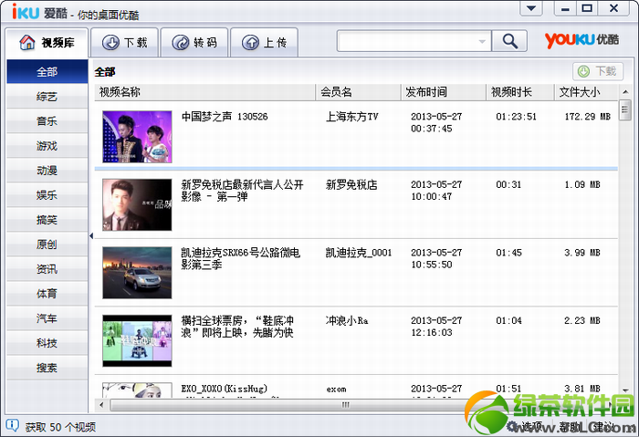The image size is (639, 447).
Task: Open the title bar dropdown menu arrow
Action: (531, 8)
